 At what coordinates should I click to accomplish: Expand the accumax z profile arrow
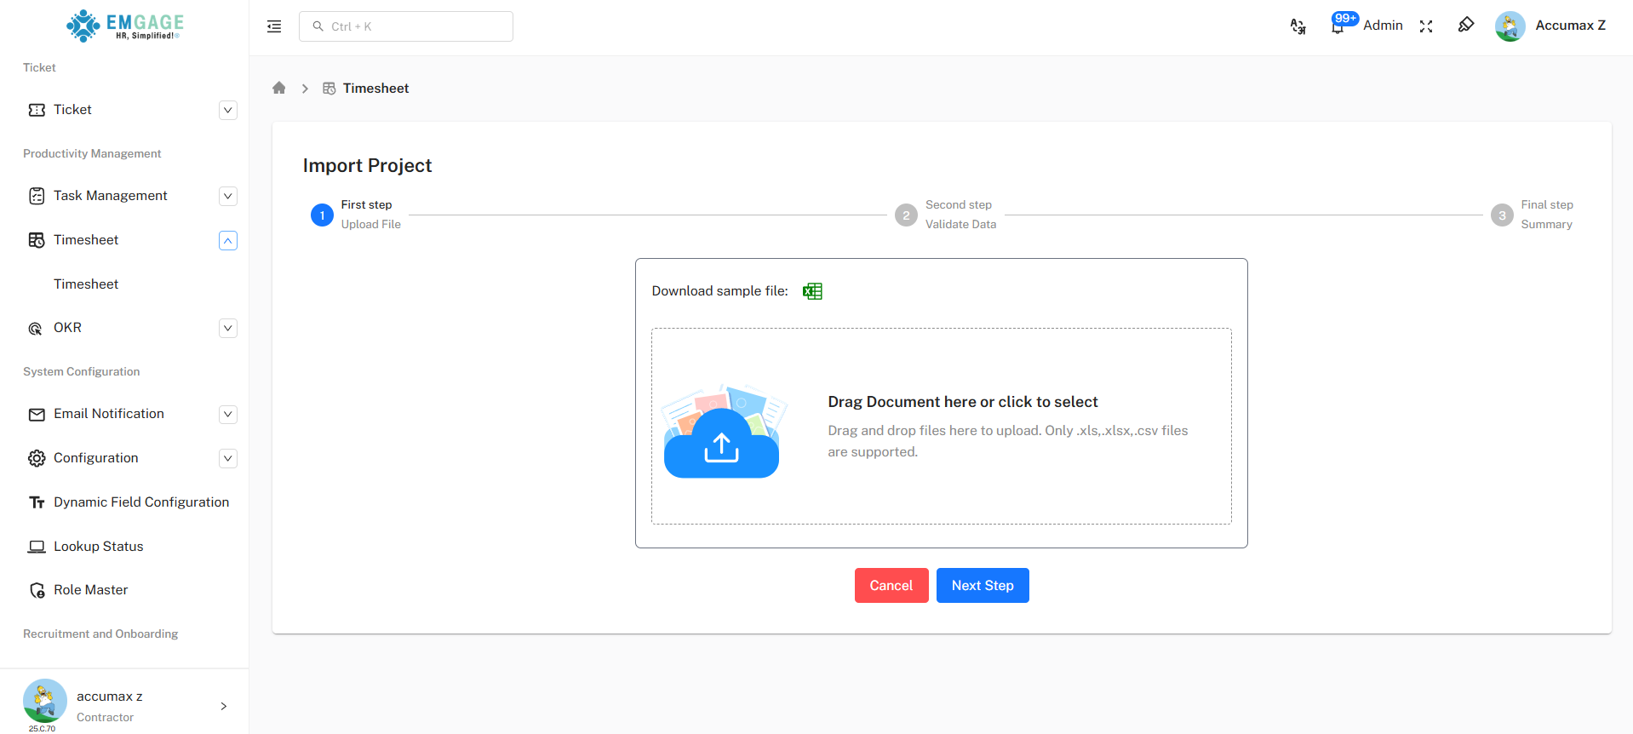pos(224,706)
